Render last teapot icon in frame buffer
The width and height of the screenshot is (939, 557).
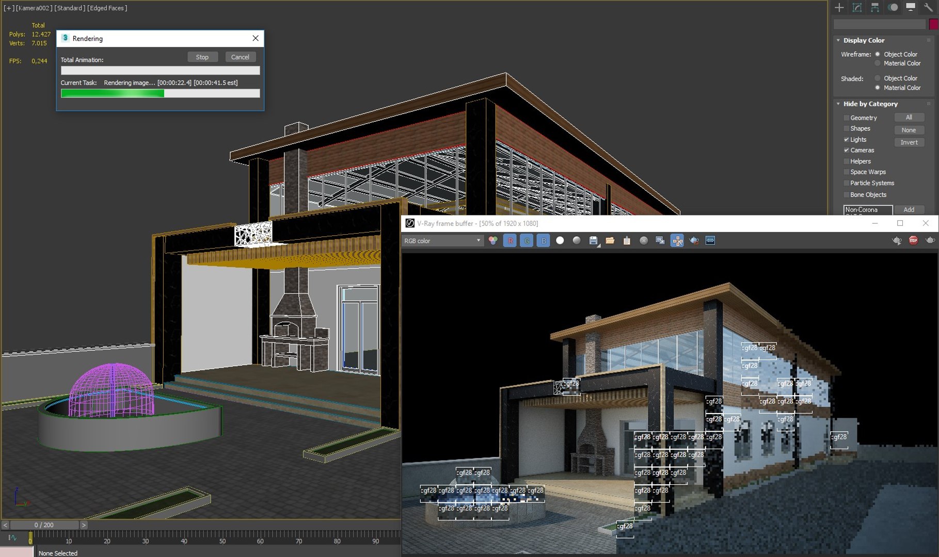pos(930,240)
